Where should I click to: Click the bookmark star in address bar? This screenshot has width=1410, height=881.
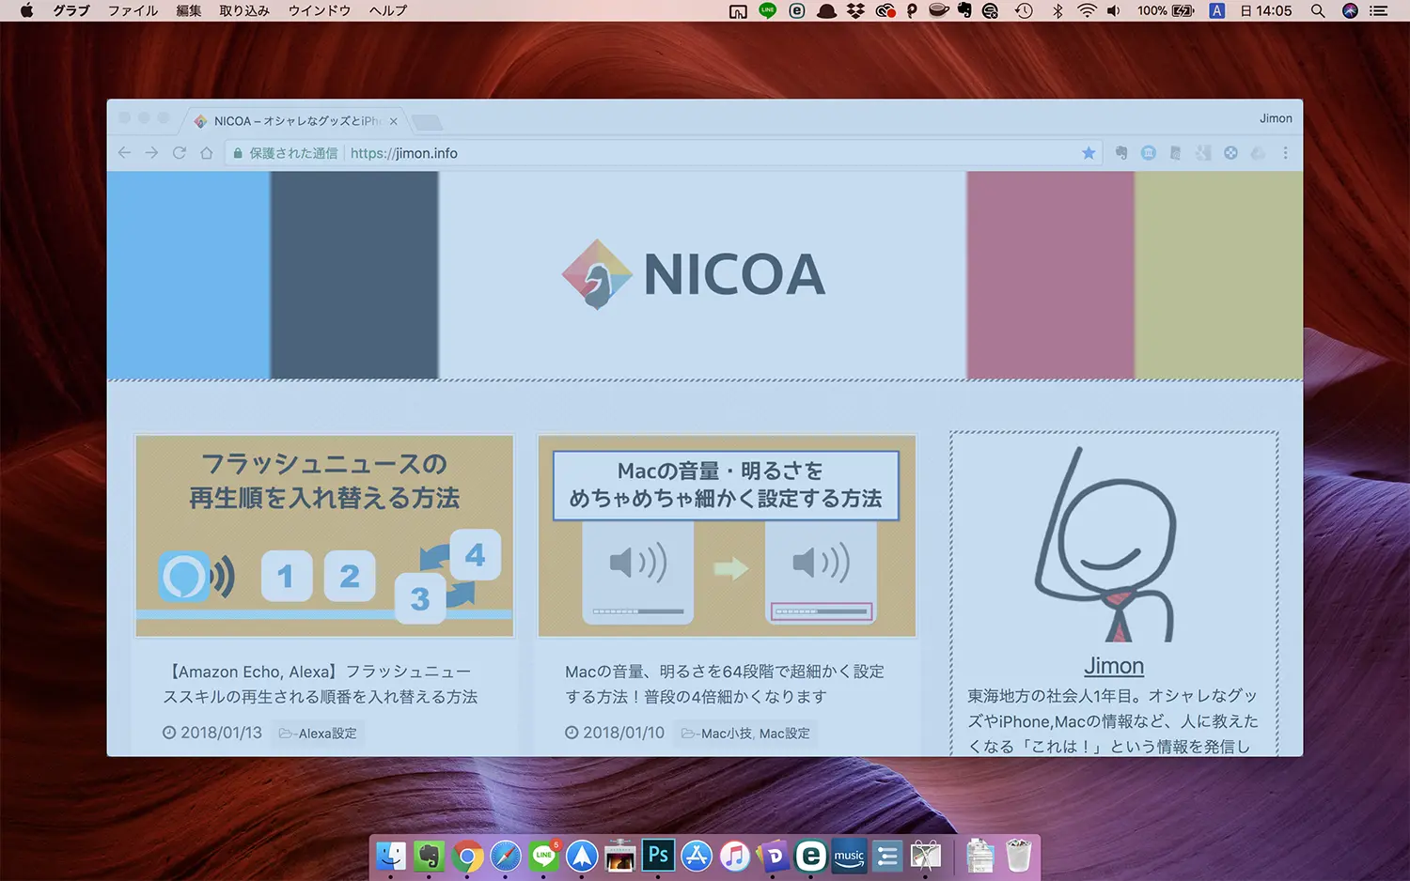tap(1089, 153)
